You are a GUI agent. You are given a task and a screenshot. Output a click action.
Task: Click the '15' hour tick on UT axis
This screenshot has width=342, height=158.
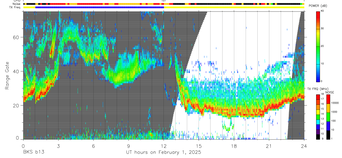click(x=199, y=146)
